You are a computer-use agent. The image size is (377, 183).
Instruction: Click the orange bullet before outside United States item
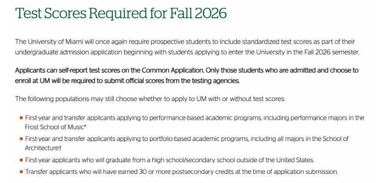tap(21, 160)
